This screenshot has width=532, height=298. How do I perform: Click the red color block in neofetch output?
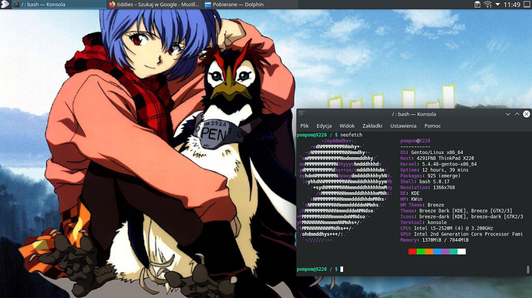pyautogui.click(x=412, y=251)
